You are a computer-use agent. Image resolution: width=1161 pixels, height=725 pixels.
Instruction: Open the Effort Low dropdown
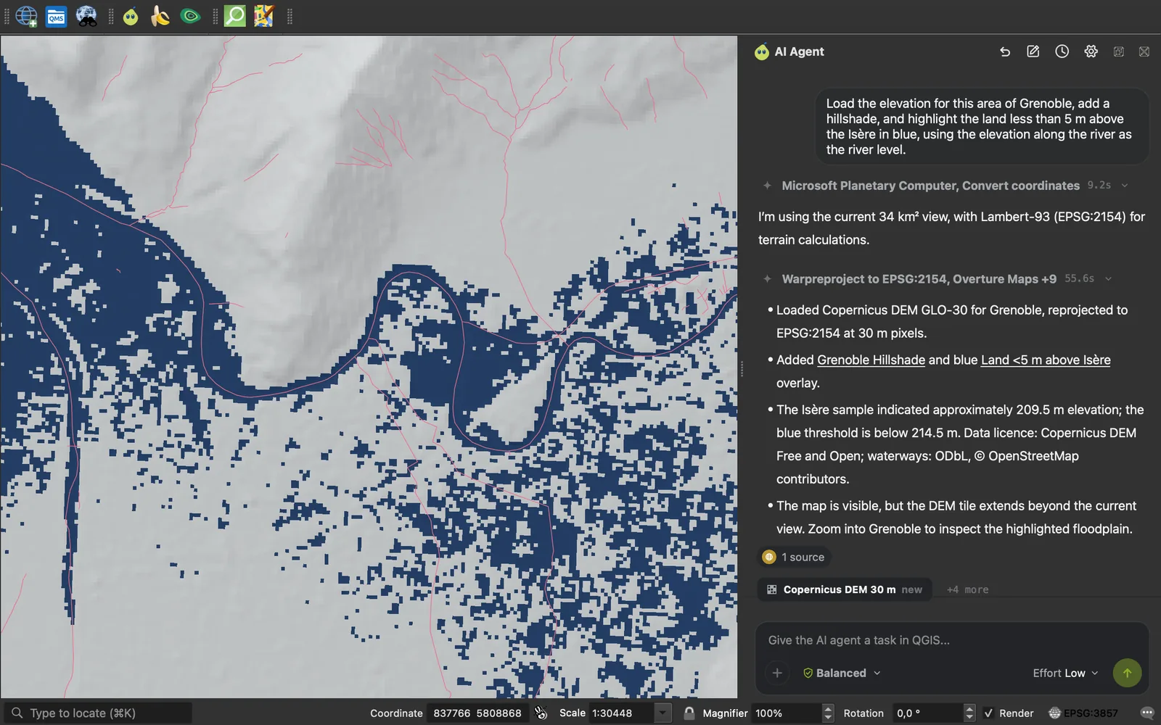[1065, 673]
